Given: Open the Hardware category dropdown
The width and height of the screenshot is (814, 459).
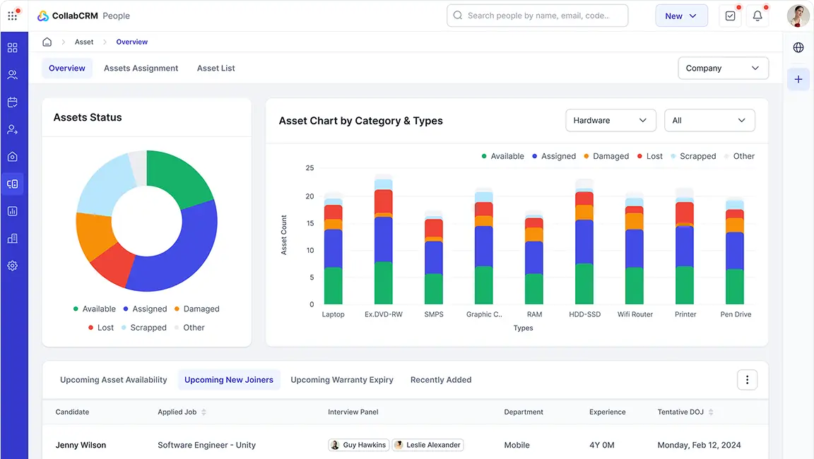Looking at the screenshot, I should point(610,121).
